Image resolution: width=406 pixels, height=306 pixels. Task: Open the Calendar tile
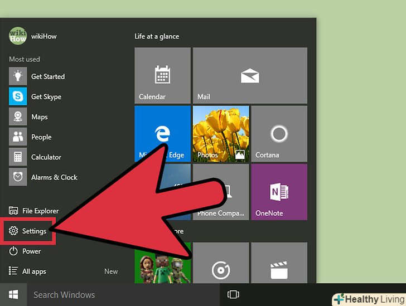162,75
